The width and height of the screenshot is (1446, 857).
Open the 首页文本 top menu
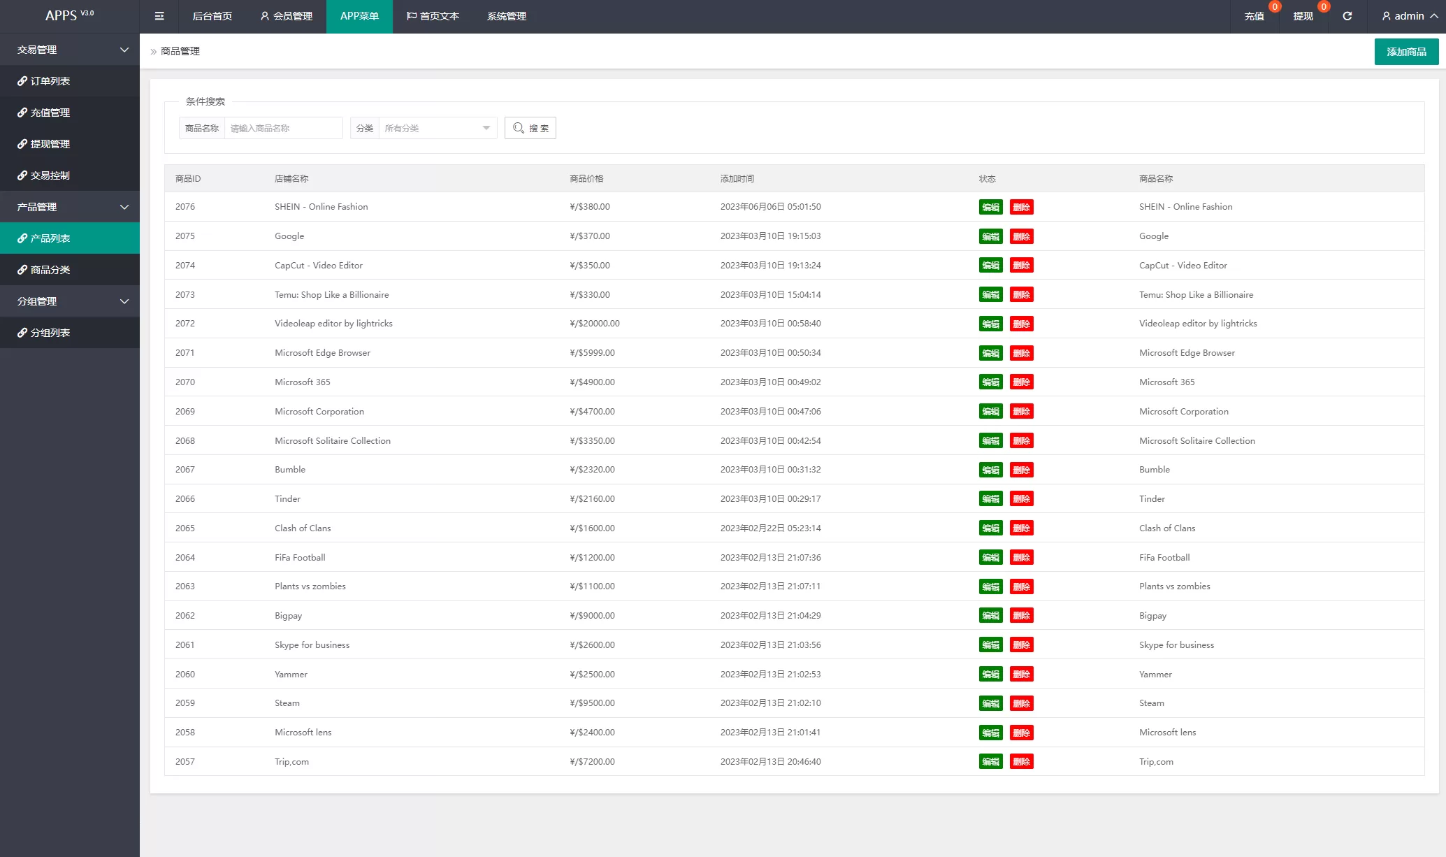433,16
